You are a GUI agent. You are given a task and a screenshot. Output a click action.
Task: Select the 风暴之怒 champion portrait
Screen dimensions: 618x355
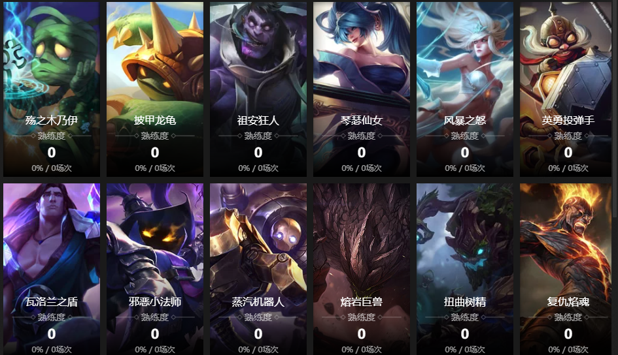coord(465,89)
